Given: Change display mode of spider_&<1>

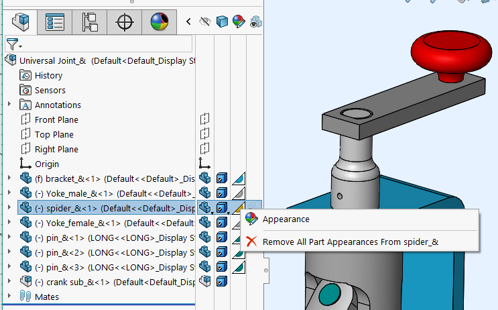Looking at the screenshot, I should [x=223, y=207].
